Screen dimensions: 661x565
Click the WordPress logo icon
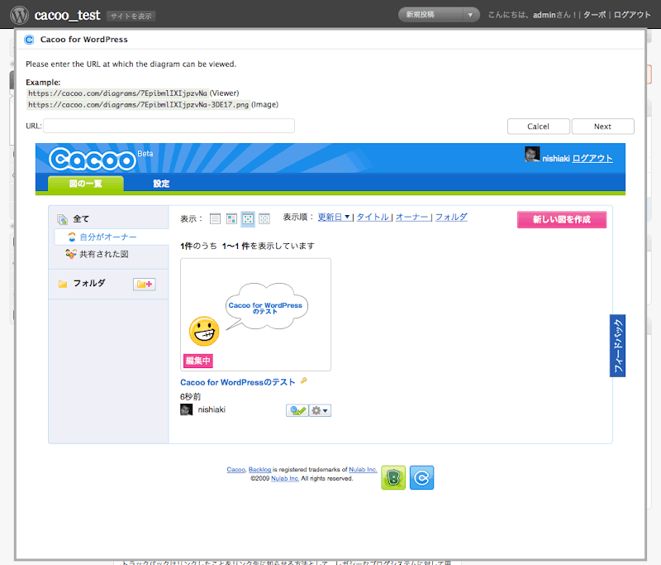click(x=19, y=15)
